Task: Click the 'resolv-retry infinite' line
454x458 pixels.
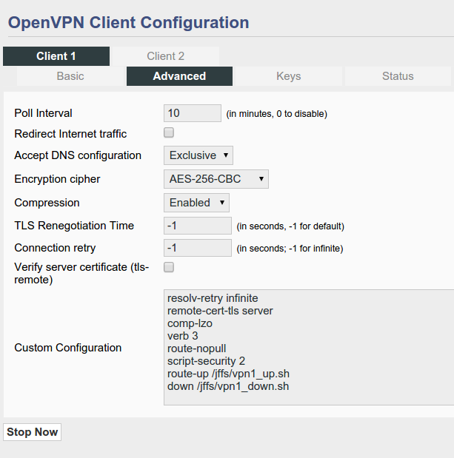Action: point(213,298)
